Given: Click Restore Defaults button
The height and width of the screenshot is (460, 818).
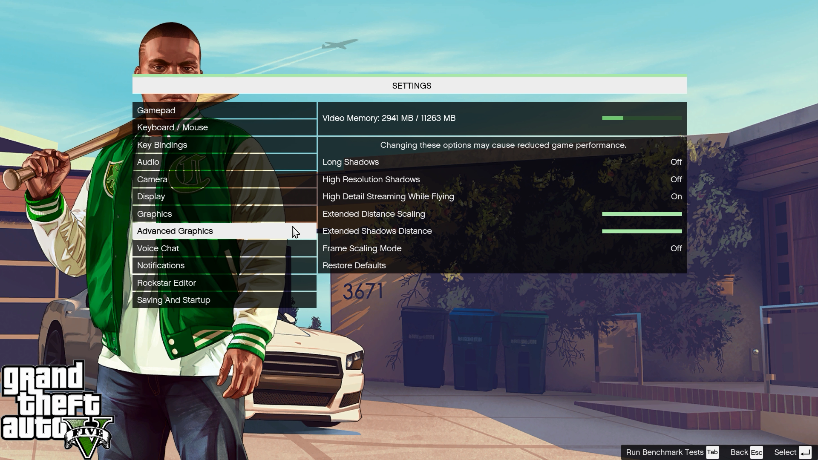Looking at the screenshot, I should coord(354,265).
